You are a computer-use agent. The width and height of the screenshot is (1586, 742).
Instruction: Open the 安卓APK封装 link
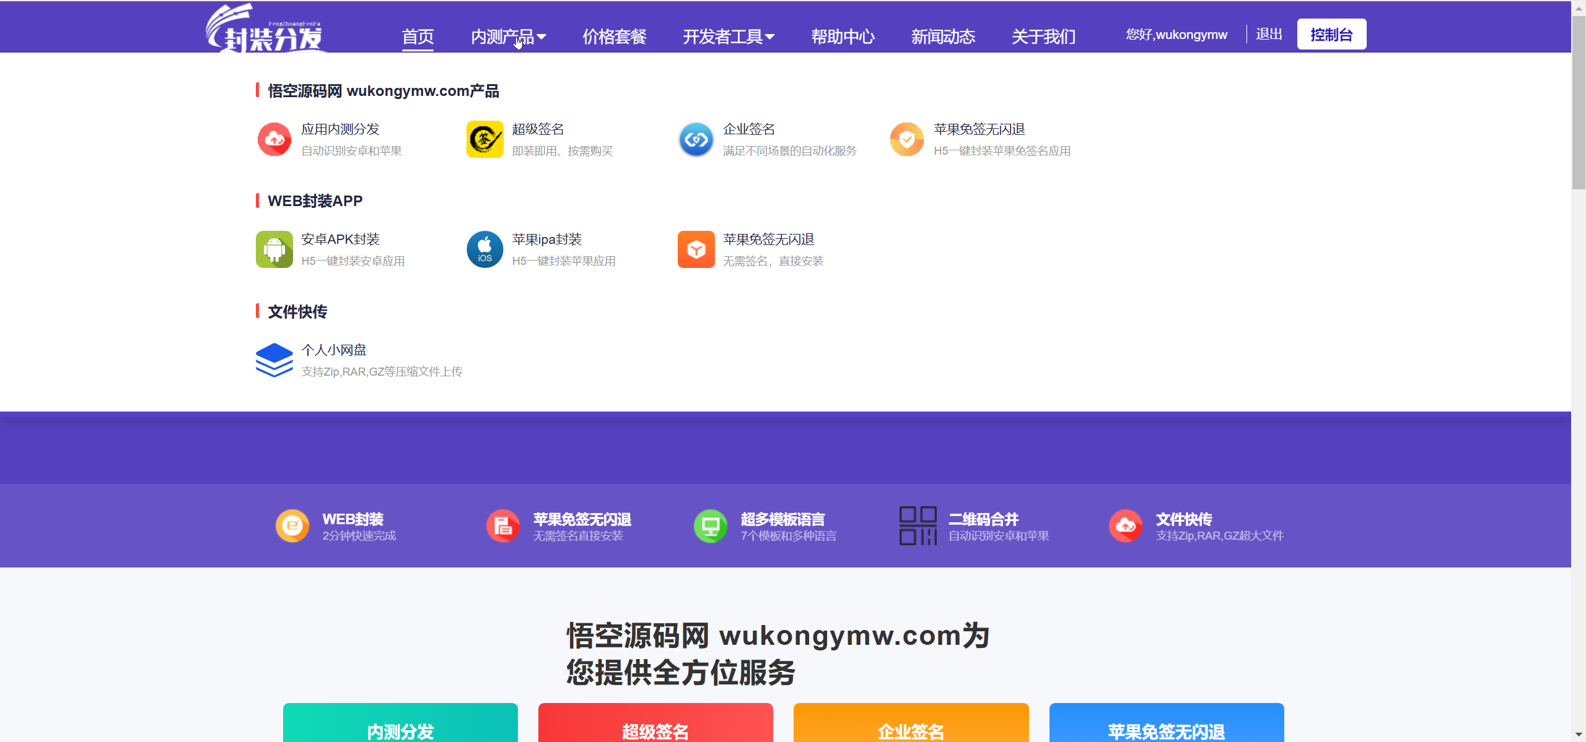[x=340, y=239]
